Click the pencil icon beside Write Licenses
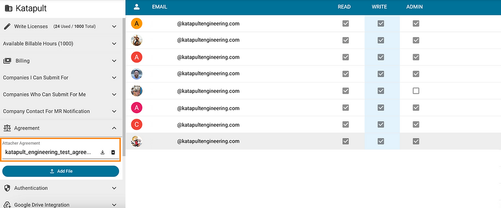The image size is (501, 208). (7, 27)
